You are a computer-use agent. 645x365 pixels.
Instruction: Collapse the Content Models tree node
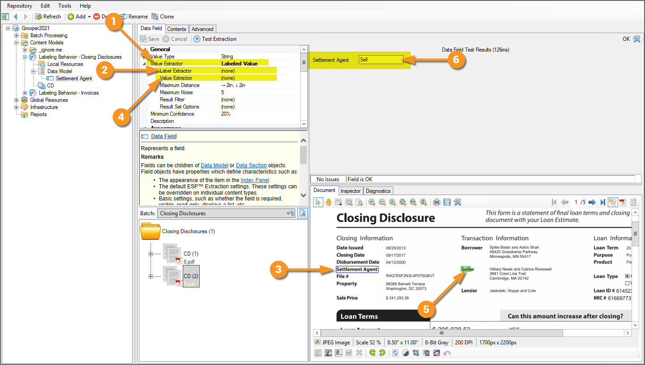(x=17, y=43)
